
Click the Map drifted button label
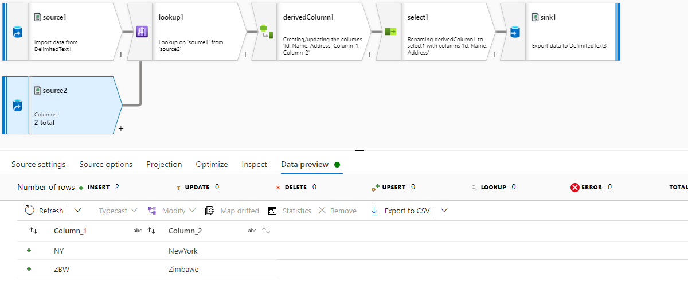click(x=240, y=211)
